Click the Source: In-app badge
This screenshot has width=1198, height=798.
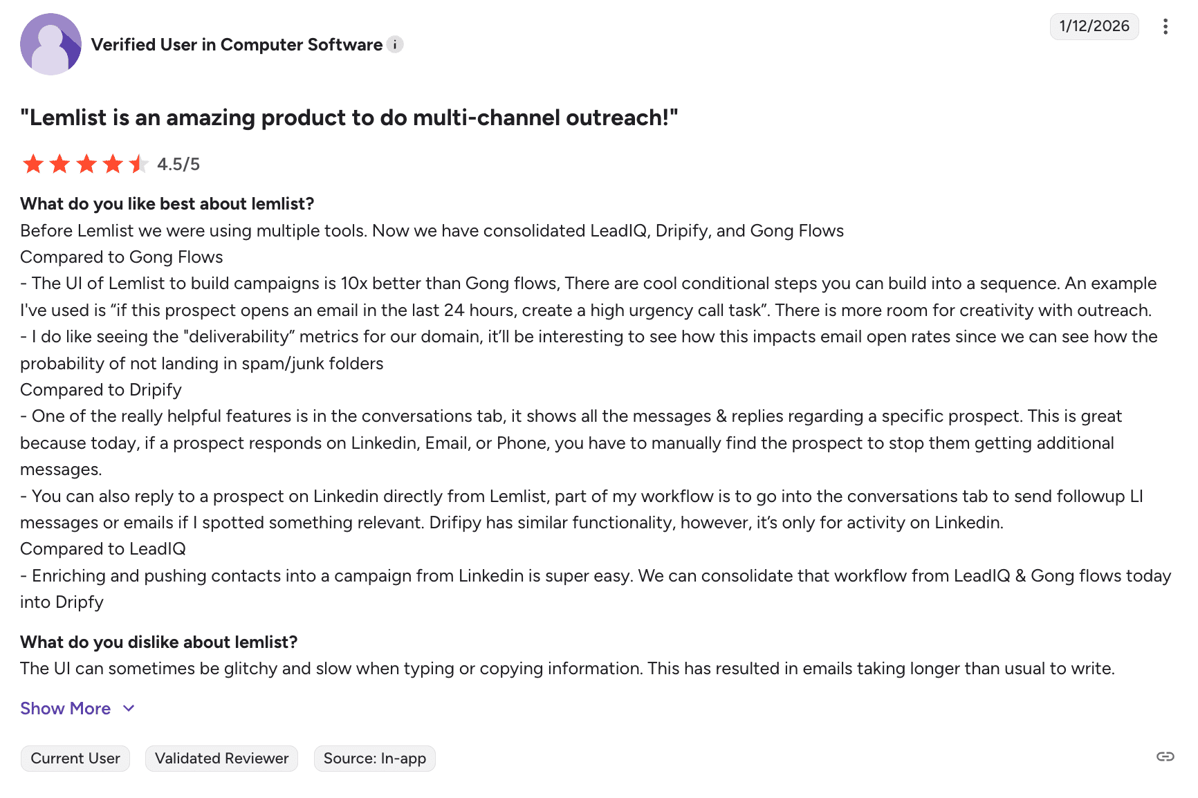tap(374, 759)
